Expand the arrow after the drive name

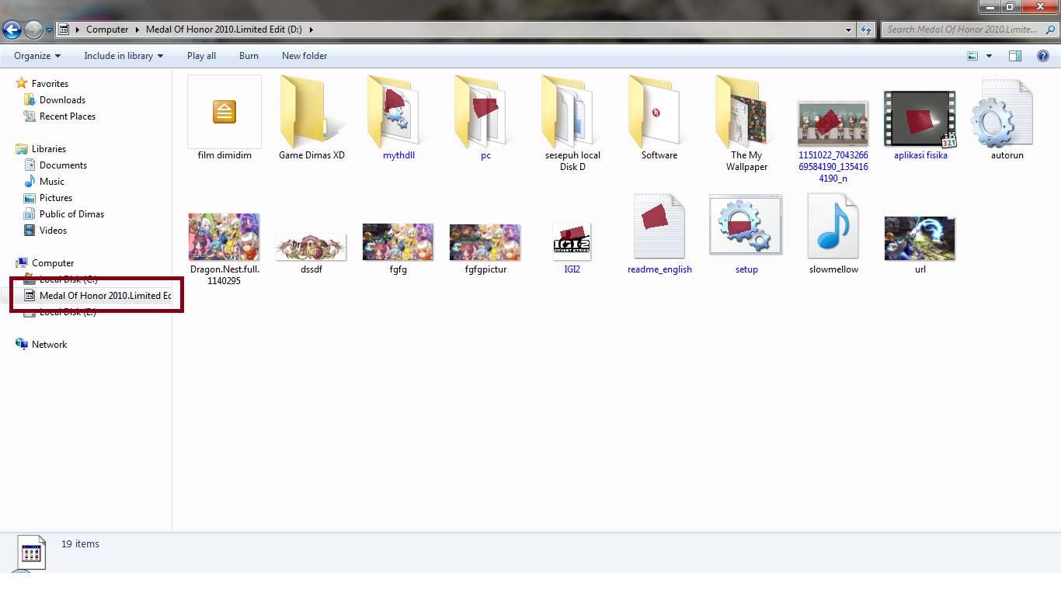[x=311, y=30]
